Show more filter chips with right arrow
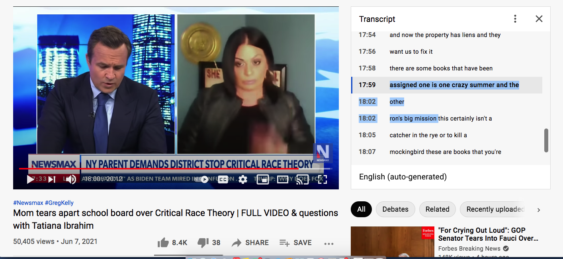 [539, 210]
